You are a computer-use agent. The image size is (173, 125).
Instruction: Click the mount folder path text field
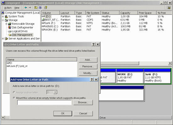click(44, 102)
